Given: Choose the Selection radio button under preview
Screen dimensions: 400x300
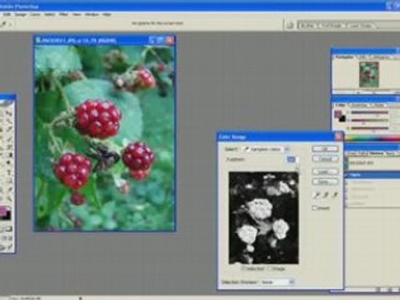Looking at the screenshot, I should 252,268.
